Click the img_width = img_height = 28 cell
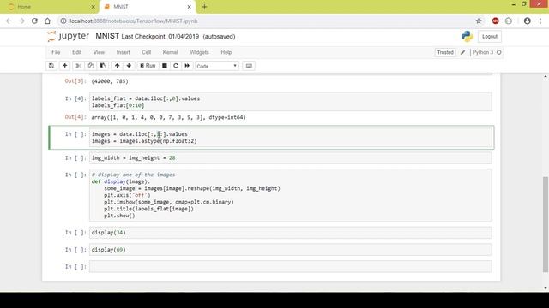 click(x=290, y=157)
